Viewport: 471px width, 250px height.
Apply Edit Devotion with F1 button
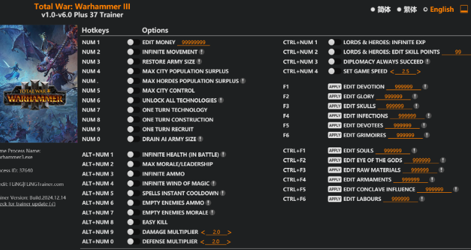335,87
